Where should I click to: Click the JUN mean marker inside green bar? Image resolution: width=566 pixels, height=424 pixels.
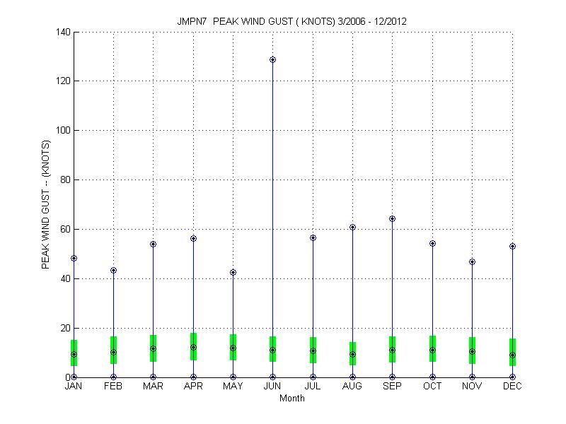pyautogui.click(x=272, y=350)
